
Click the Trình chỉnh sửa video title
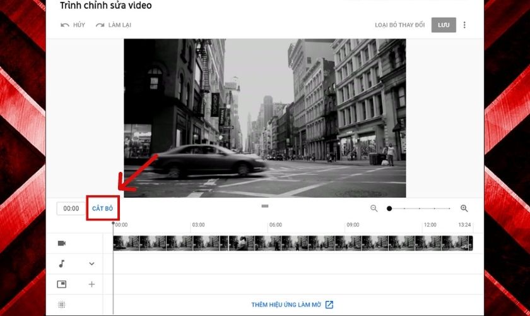pos(106,6)
